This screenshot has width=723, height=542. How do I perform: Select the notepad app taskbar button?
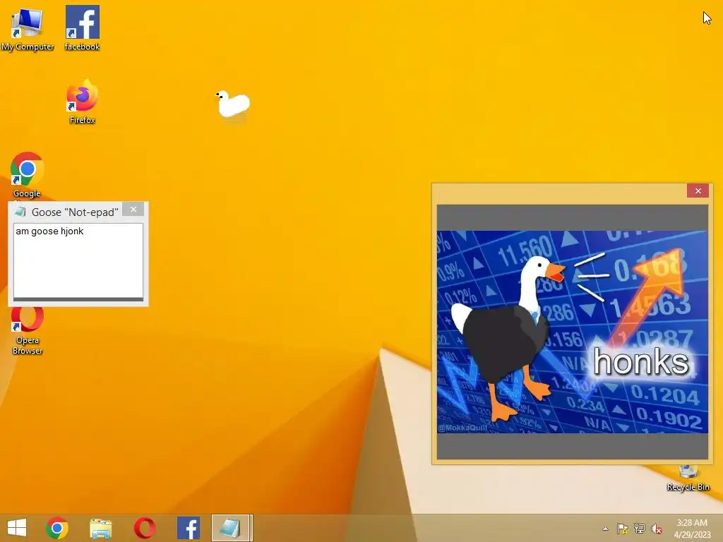pos(232,528)
